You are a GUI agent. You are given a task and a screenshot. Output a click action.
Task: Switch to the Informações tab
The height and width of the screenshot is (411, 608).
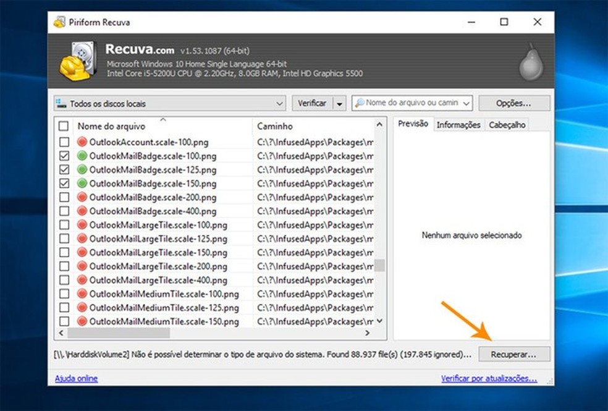(x=458, y=124)
